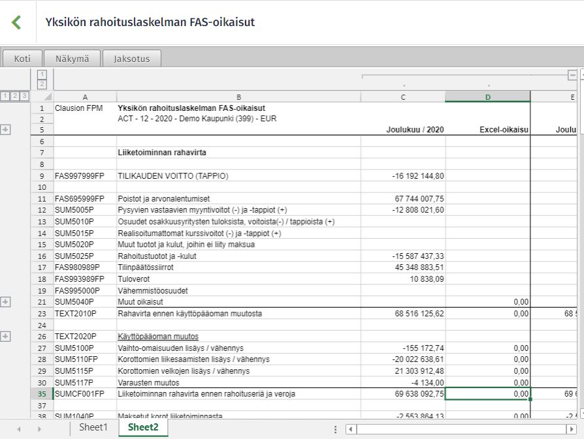Click the select-all corner of the grid
This screenshot has height=439, width=584.
tap(42, 97)
